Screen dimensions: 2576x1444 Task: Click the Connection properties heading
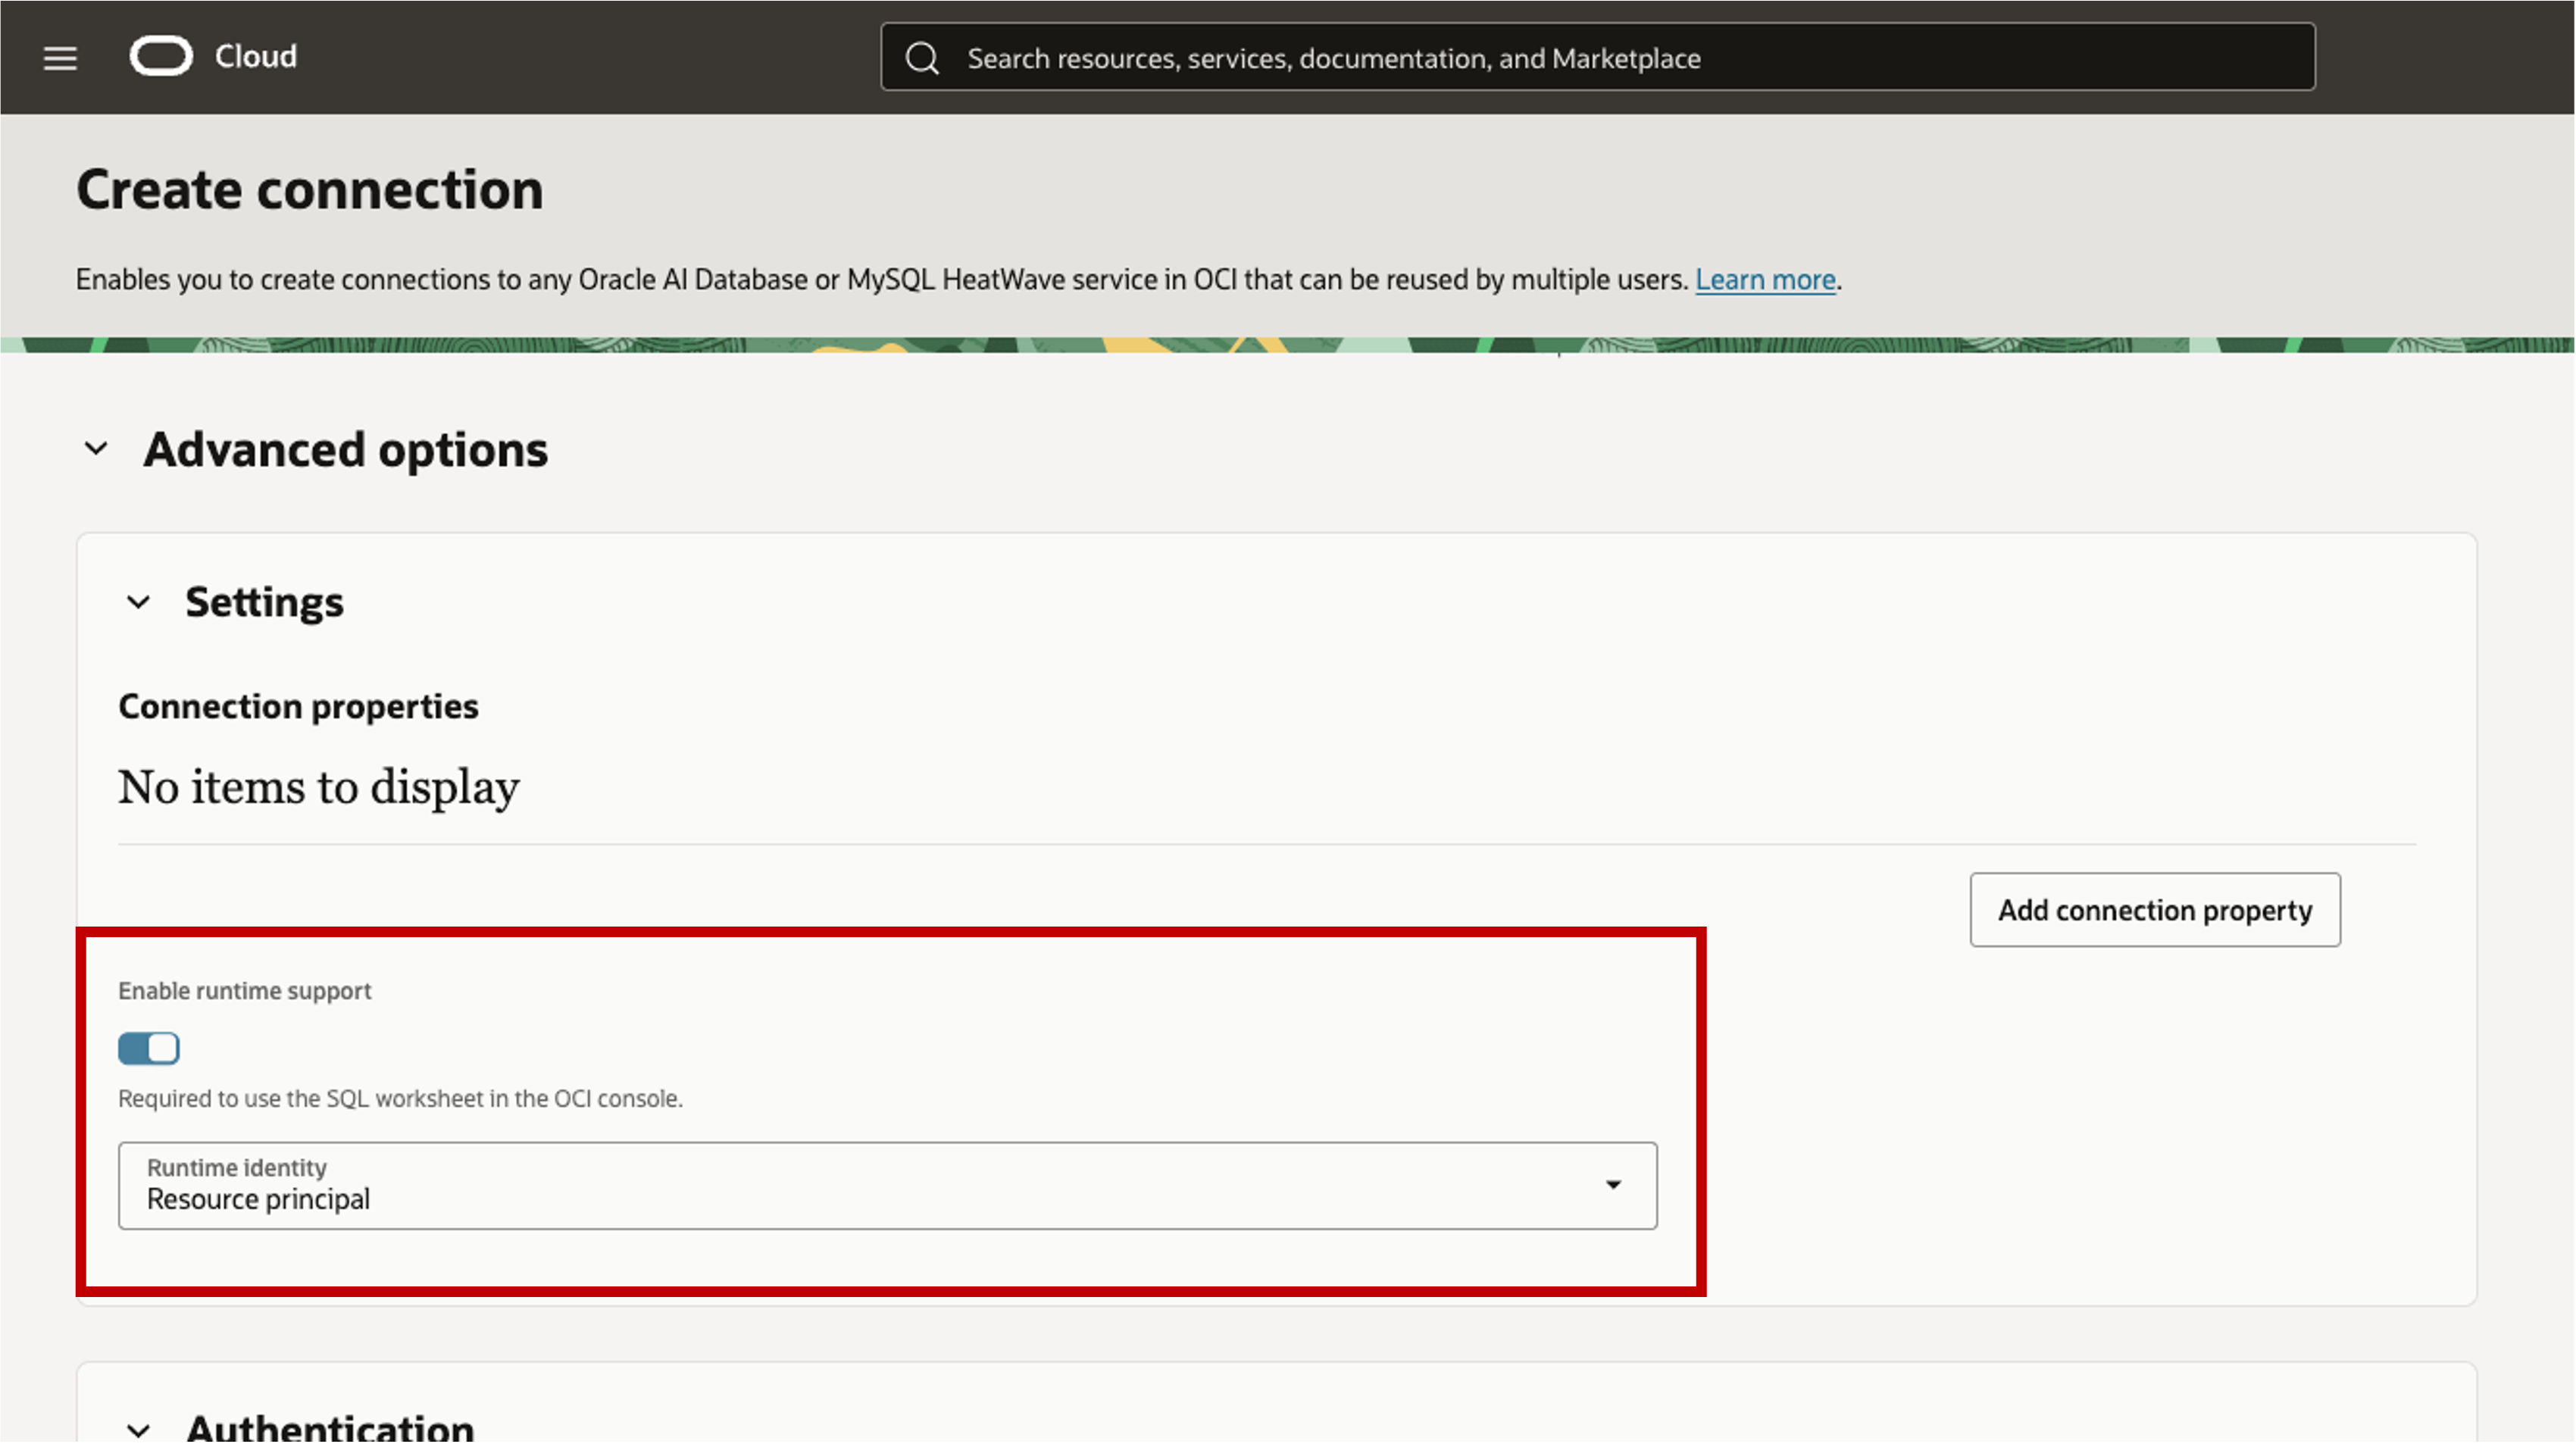coord(297,705)
